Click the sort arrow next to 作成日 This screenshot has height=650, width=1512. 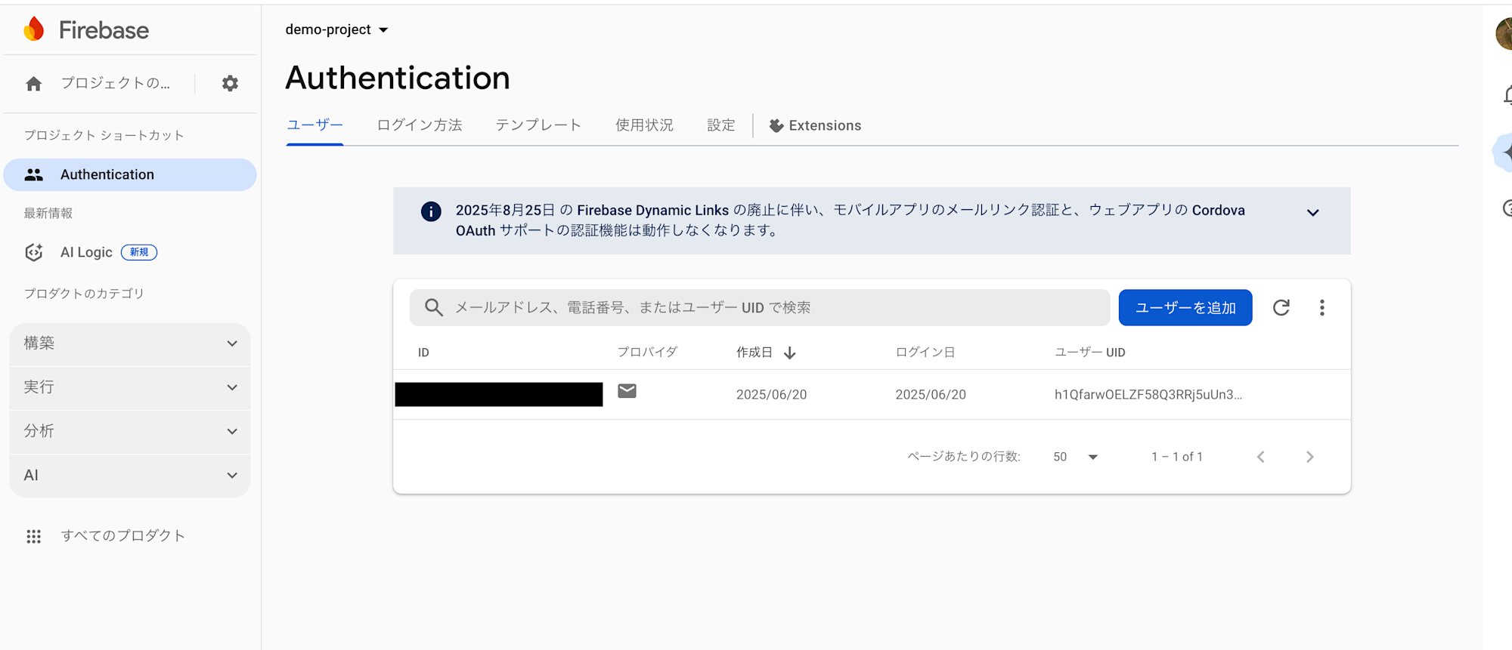pyautogui.click(x=789, y=353)
